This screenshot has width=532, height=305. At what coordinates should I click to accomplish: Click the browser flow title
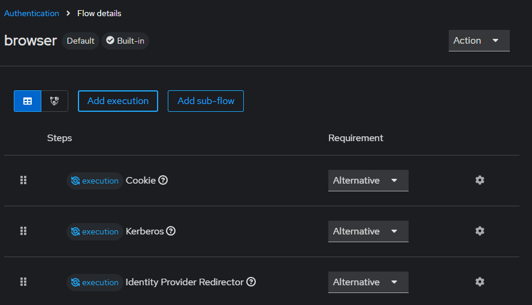click(x=31, y=41)
